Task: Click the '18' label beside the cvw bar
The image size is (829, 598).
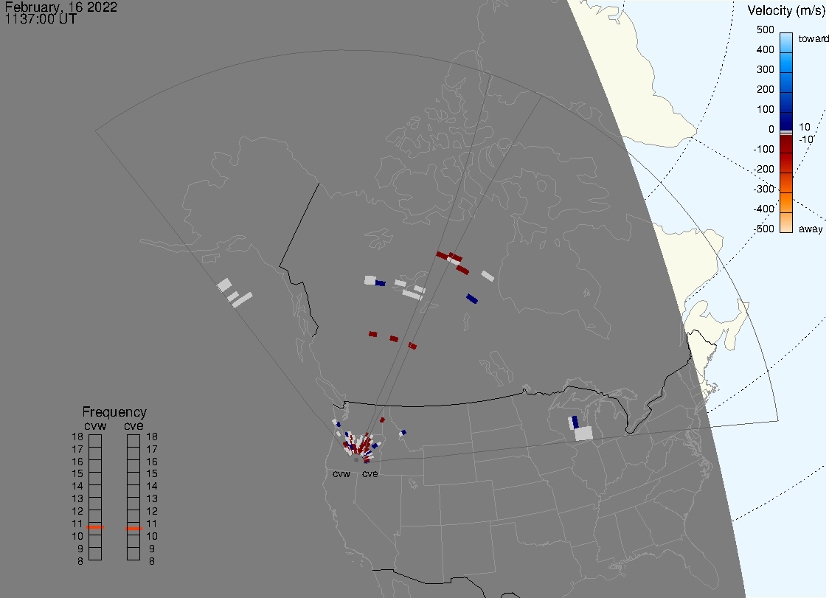Action: point(77,437)
